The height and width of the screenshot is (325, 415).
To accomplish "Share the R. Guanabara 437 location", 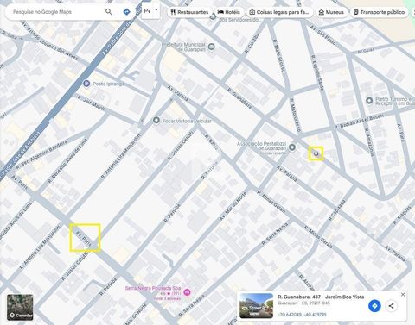I will point(391,306).
